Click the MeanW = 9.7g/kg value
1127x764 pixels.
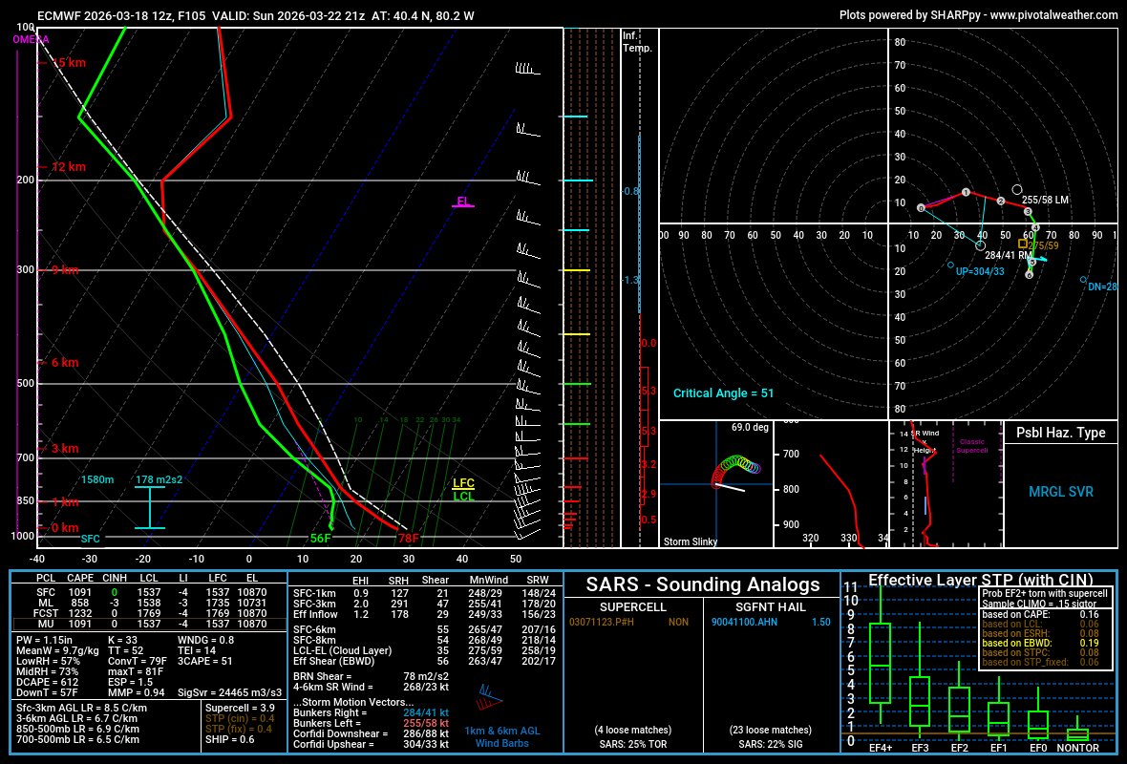tap(57, 650)
